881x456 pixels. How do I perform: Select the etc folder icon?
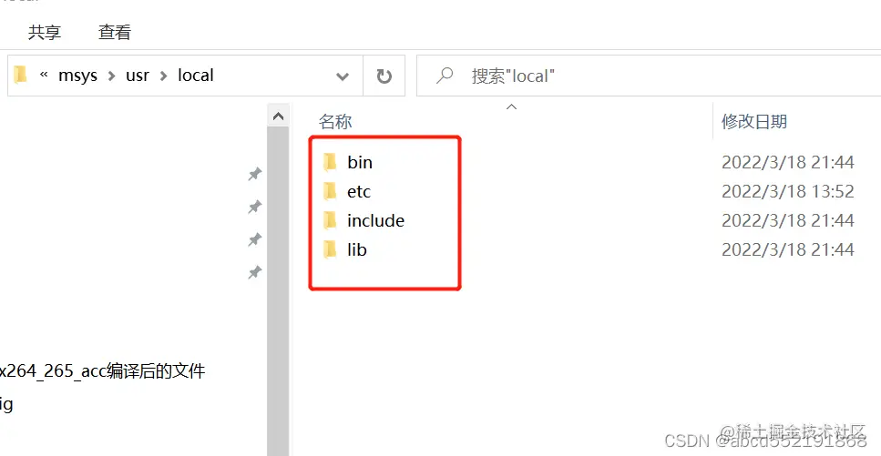(331, 191)
